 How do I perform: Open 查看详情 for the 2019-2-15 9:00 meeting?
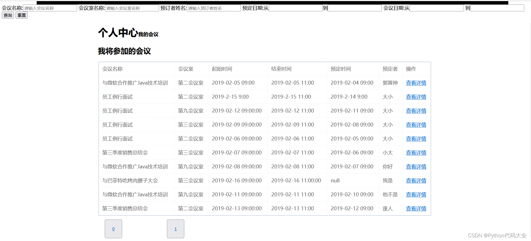(x=416, y=97)
